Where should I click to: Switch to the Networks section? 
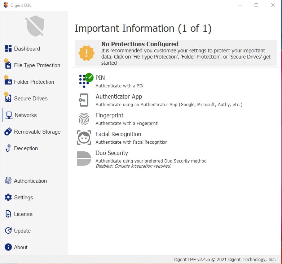pyautogui.click(x=26, y=115)
